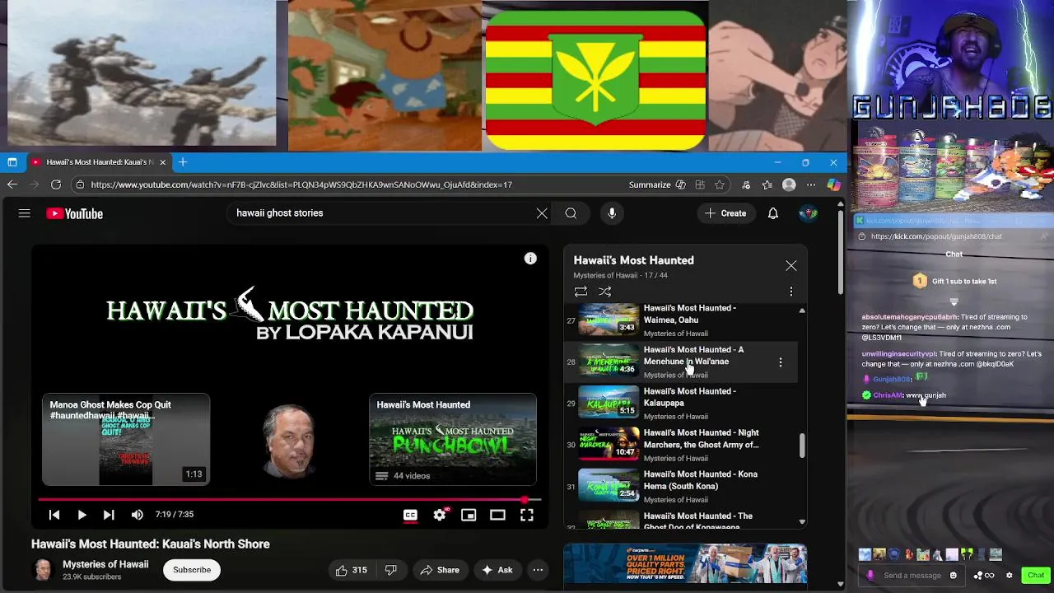Dislike the video
Screen dimensions: 1054x593
[391, 570]
